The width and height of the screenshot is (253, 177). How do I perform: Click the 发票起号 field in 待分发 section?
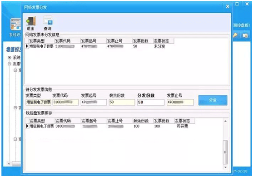pyautogui.click(x=94, y=102)
